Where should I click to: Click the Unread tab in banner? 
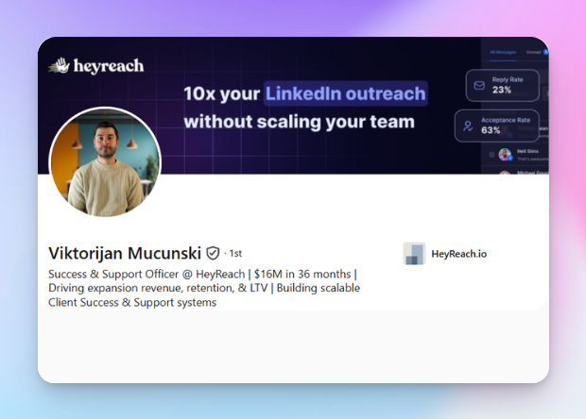(x=533, y=52)
